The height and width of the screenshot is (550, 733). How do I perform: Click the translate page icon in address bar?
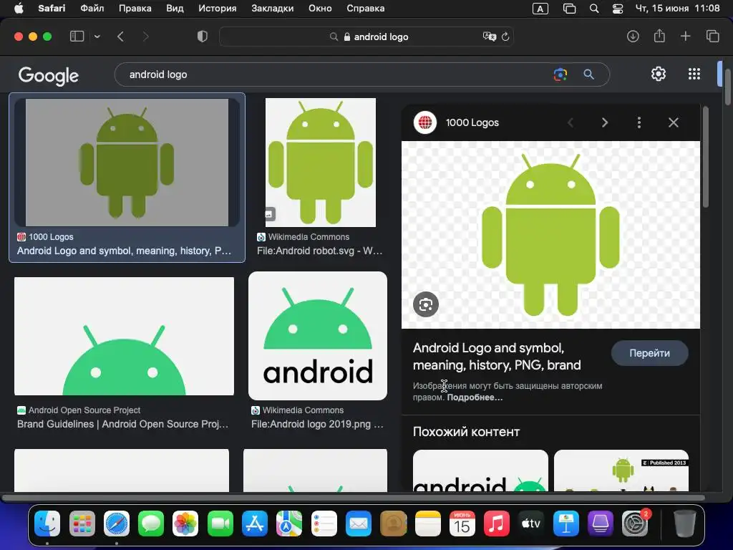pyautogui.click(x=489, y=37)
